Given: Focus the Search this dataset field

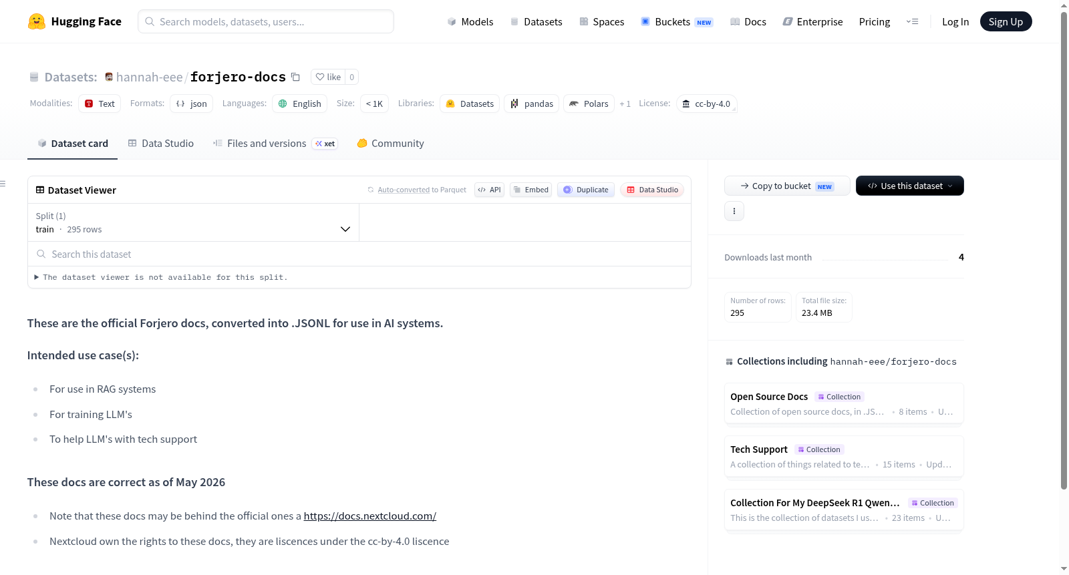Looking at the screenshot, I should pos(359,254).
